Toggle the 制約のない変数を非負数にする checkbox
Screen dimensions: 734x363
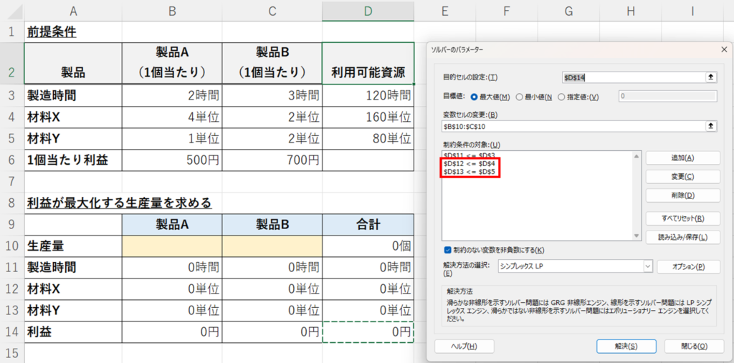[447, 250]
